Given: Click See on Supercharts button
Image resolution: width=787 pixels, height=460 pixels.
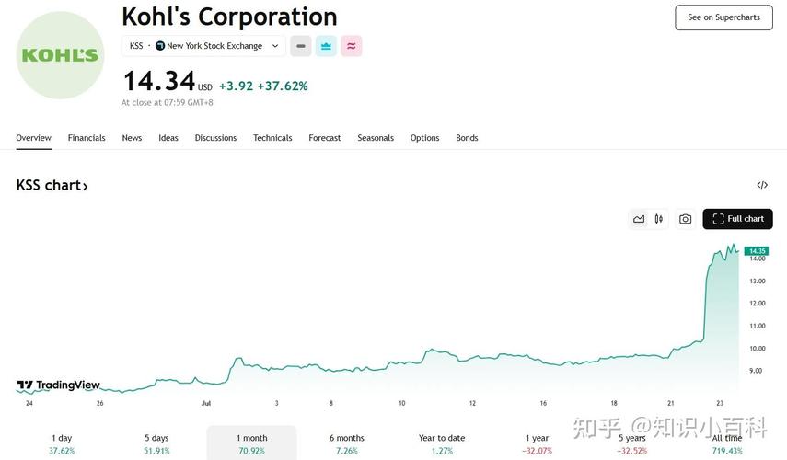Looking at the screenshot, I should coord(723,17).
